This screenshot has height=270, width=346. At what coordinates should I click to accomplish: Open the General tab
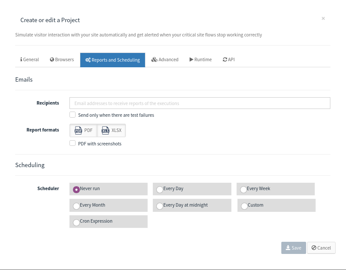[30, 60]
